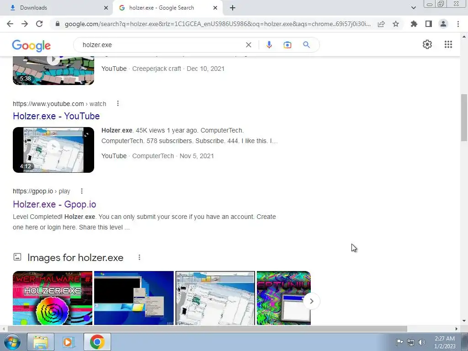Close the Downloads tab
Screen dimensions: 468x351
[x=106, y=8]
